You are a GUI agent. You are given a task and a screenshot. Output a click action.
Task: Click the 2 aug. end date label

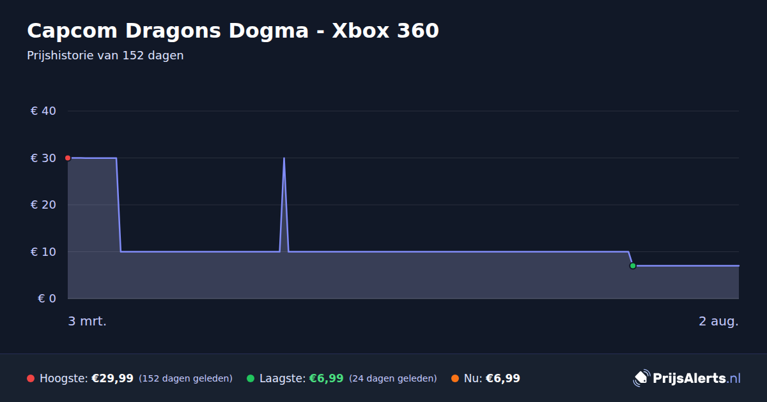tap(718, 322)
